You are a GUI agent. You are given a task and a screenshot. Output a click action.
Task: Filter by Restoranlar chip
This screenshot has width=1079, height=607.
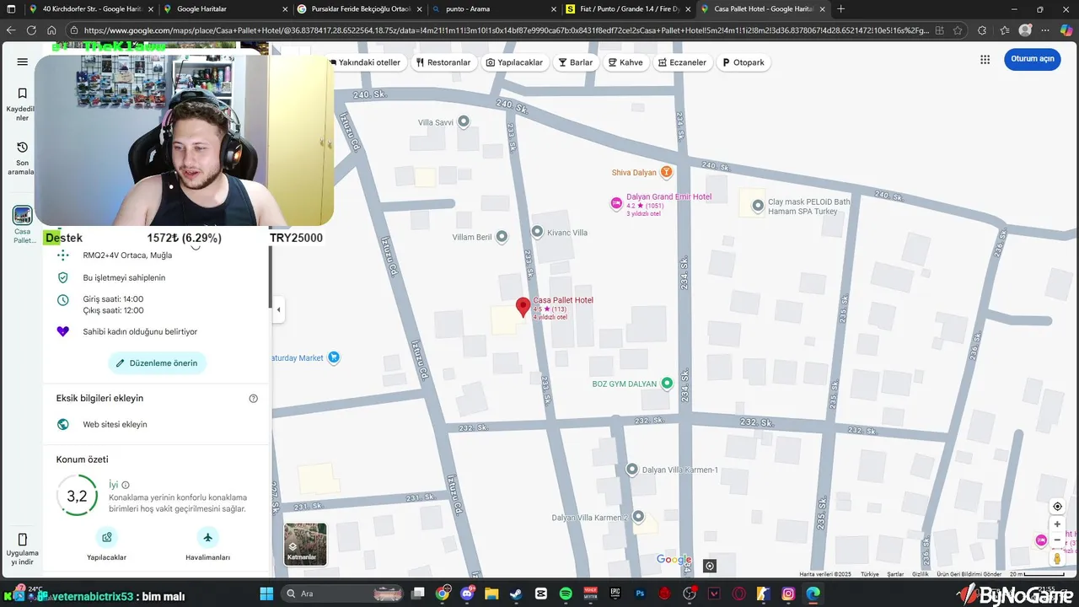[x=443, y=62]
